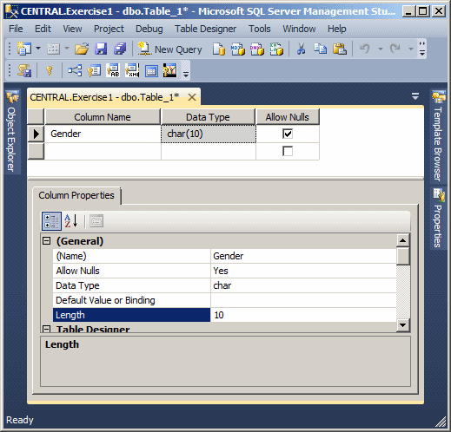451x432 pixels.
Task: Check Allow Nulls in the empty row
Action: [x=288, y=151]
